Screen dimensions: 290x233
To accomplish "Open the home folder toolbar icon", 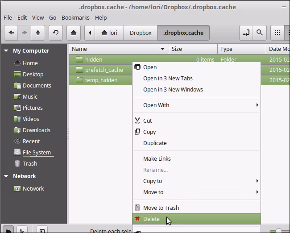I will 74,33.
